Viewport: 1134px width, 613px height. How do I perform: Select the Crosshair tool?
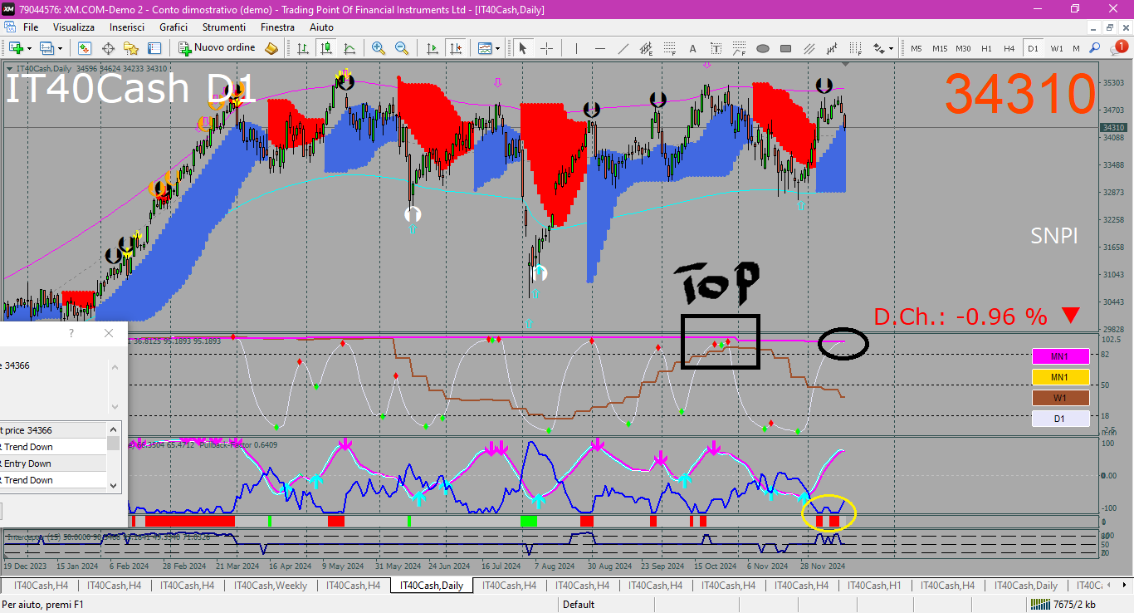tap(546, 48)
